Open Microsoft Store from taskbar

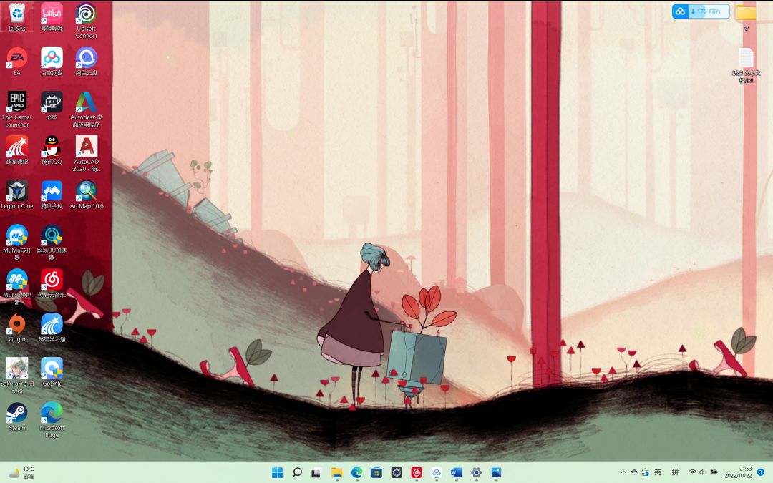click(x=376, y=473)
